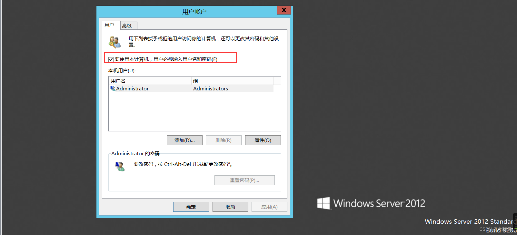The height and width of the screenshot is (235, 517).
Task: Sort by the 用户名 column header
Action: (x=150, y=81)
